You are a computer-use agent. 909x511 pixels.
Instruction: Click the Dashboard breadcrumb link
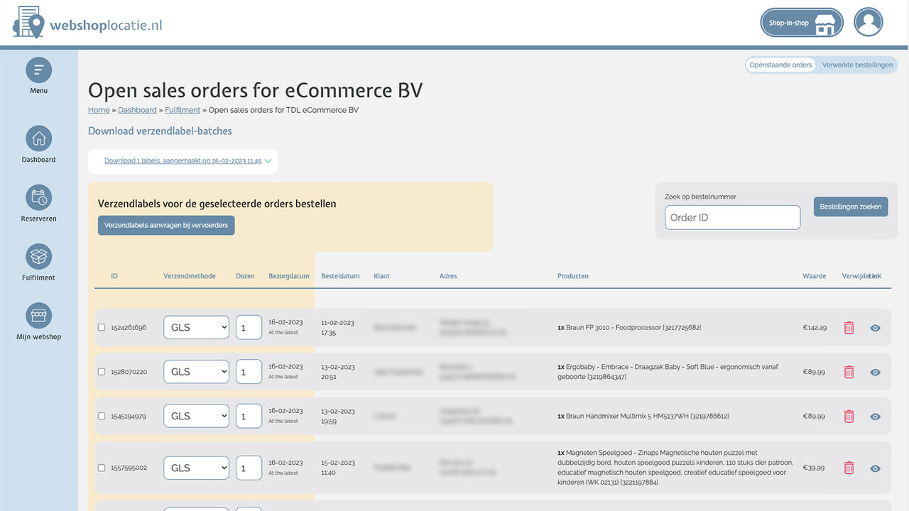click(x=137, y=110)
